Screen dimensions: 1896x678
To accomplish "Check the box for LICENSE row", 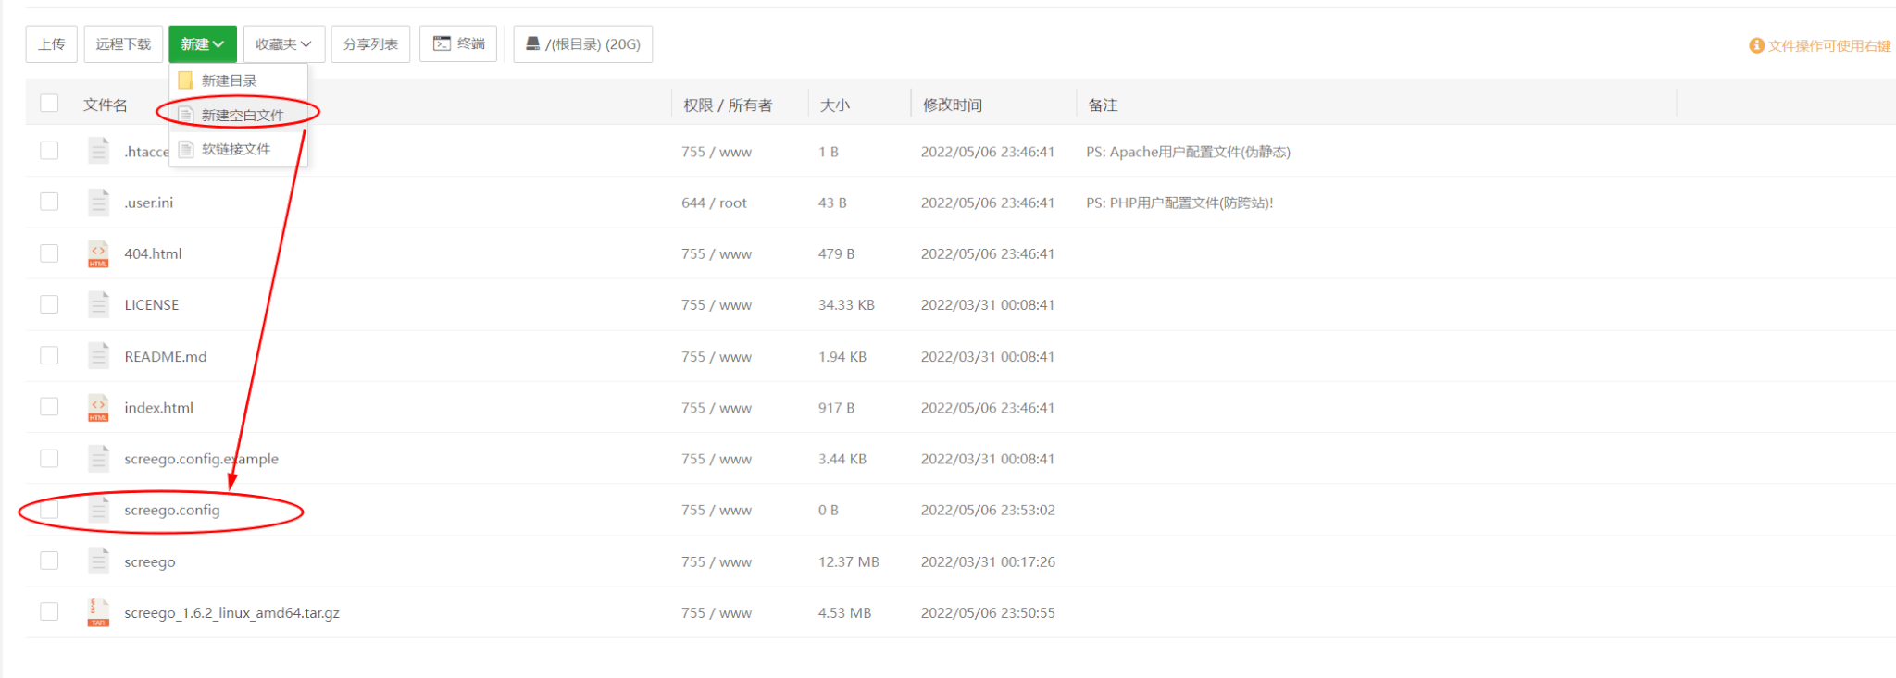I will pos(49,304).
